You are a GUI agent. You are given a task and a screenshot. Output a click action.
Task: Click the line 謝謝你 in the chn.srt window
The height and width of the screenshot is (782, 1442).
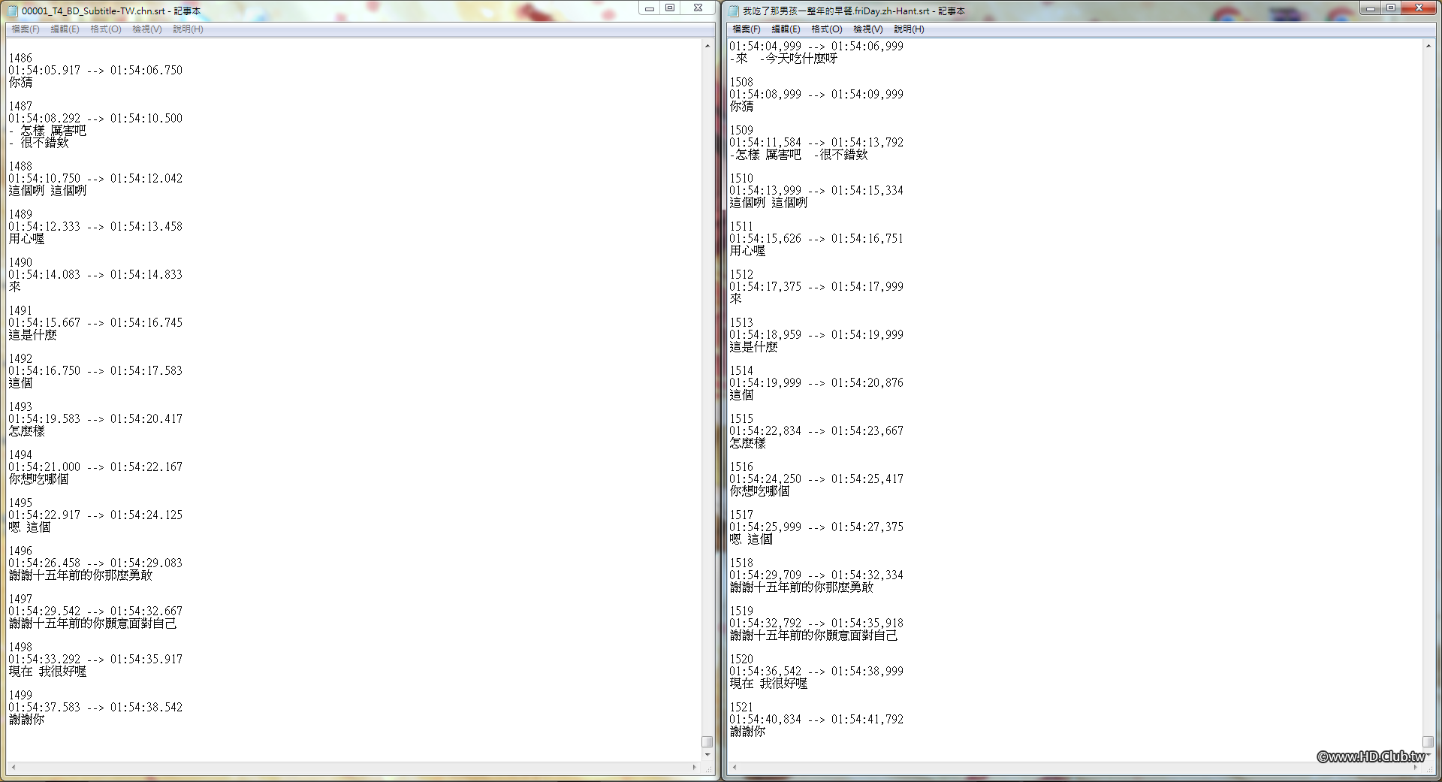26,719
